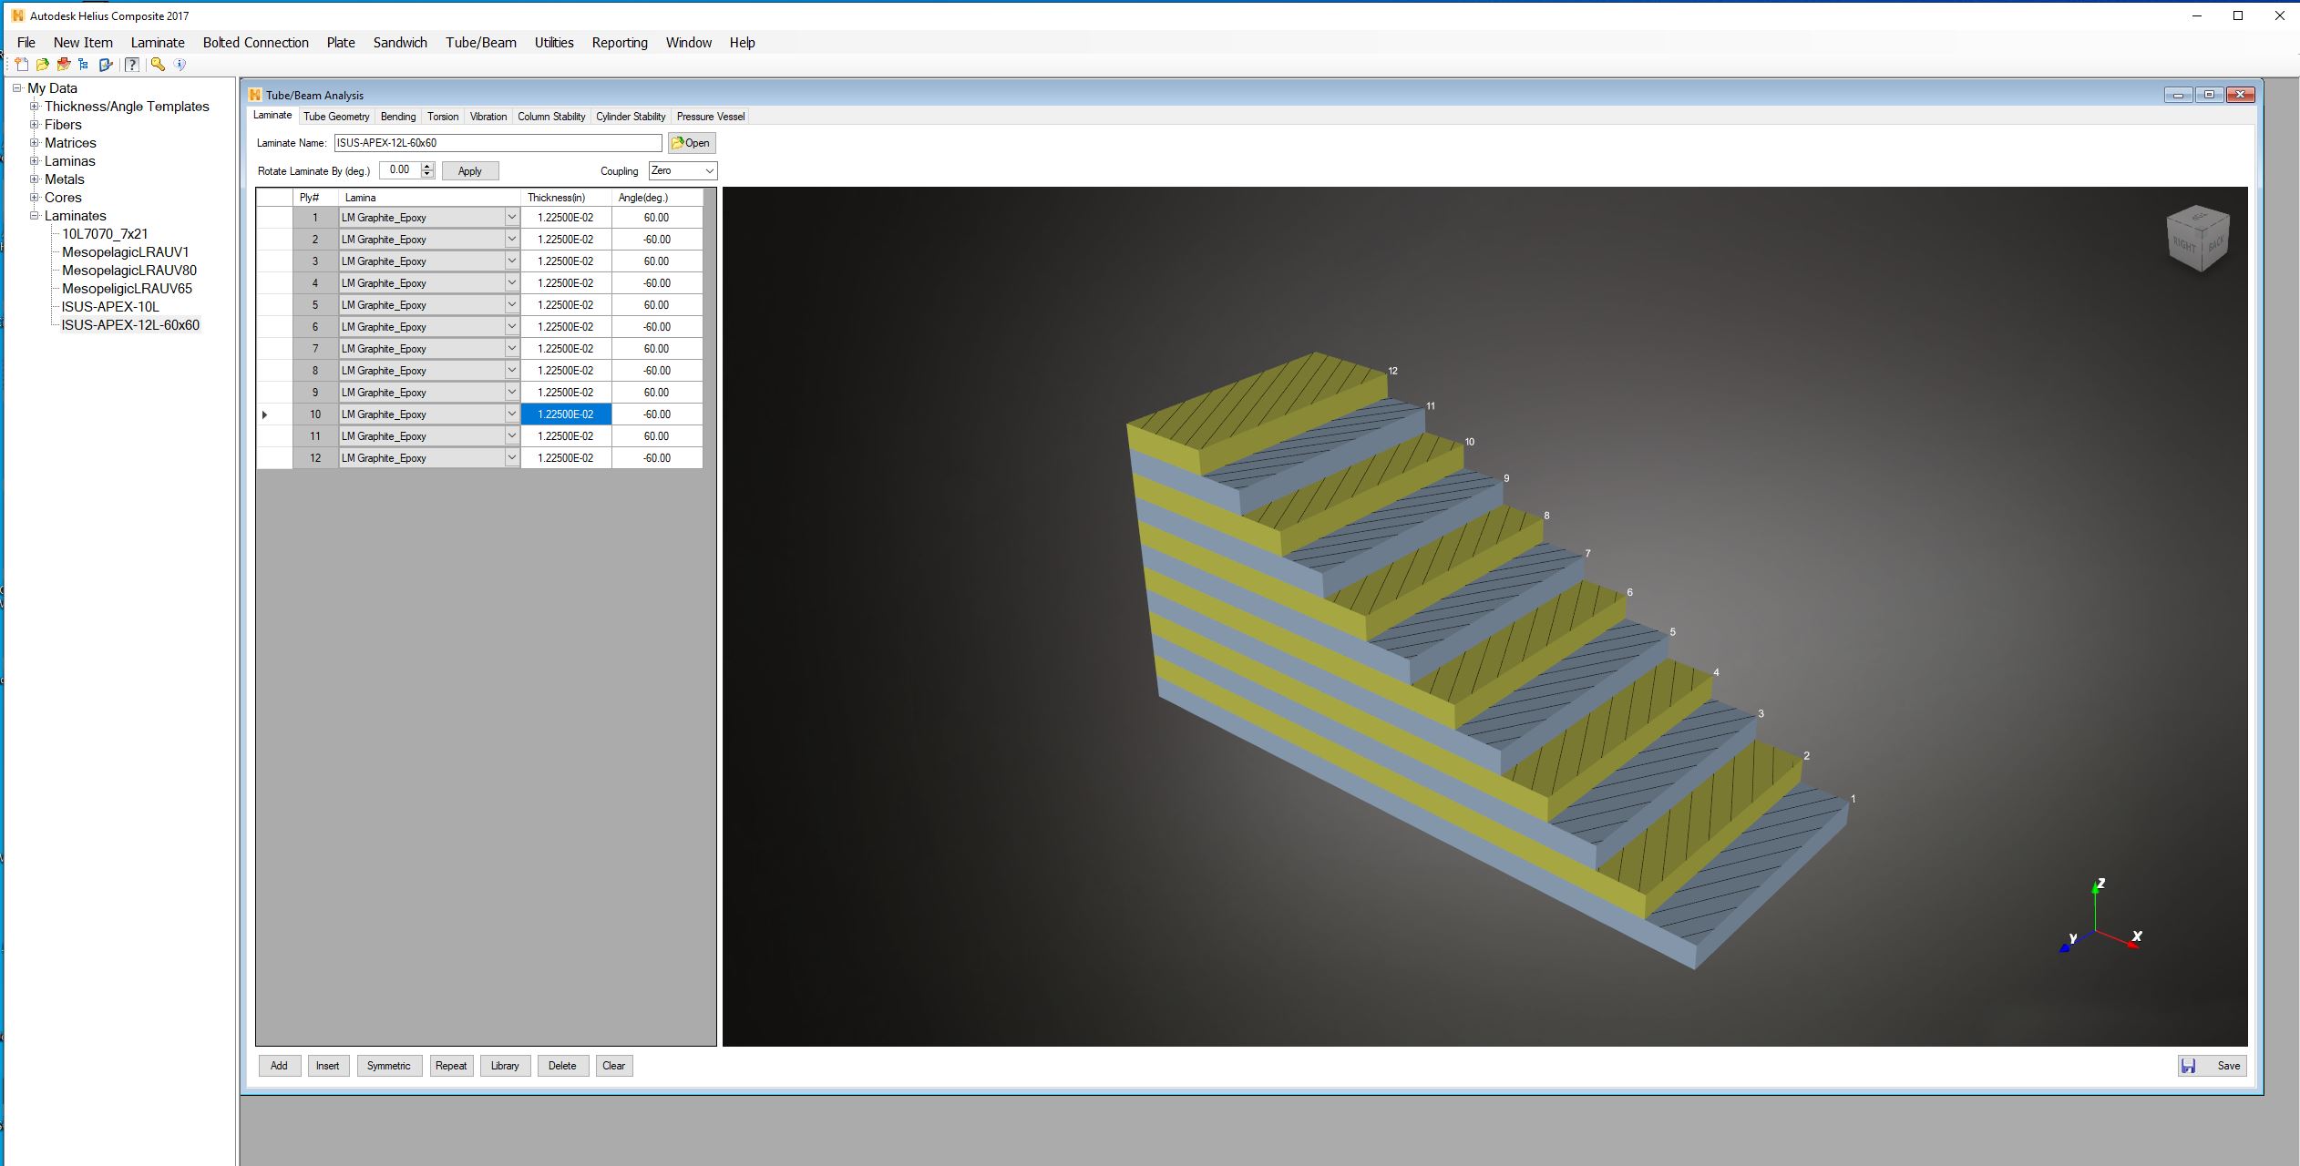
Task: Switch to the Torsion tab
Action: click(443, 117)
